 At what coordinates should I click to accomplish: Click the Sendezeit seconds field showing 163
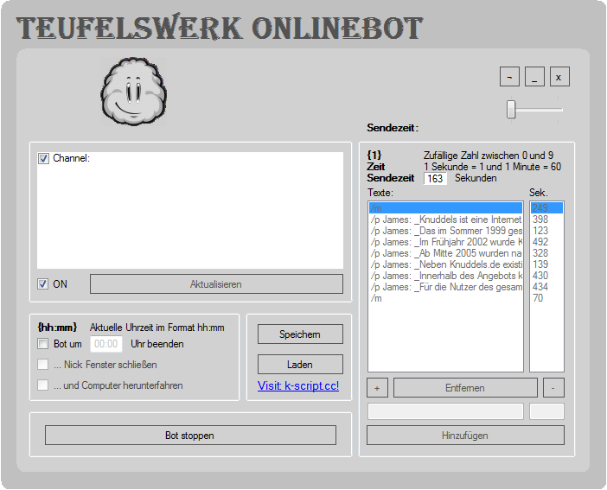point(435,179)
